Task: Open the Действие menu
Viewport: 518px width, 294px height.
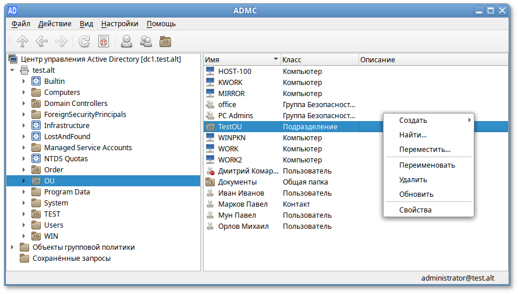Action: [x=55, y=24]
